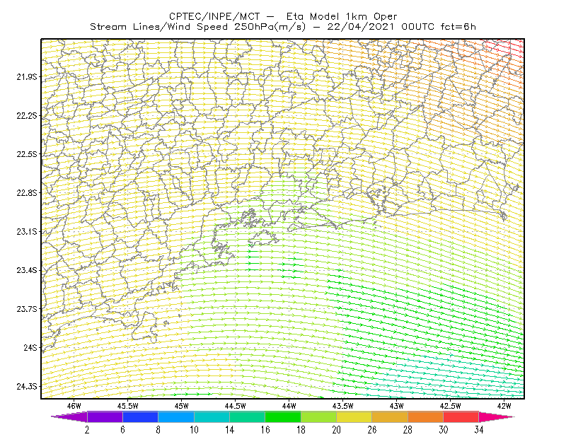566x437 pixels.
Task: Click the "23.4S" latitude label
Action: click(x=27, y=270)
